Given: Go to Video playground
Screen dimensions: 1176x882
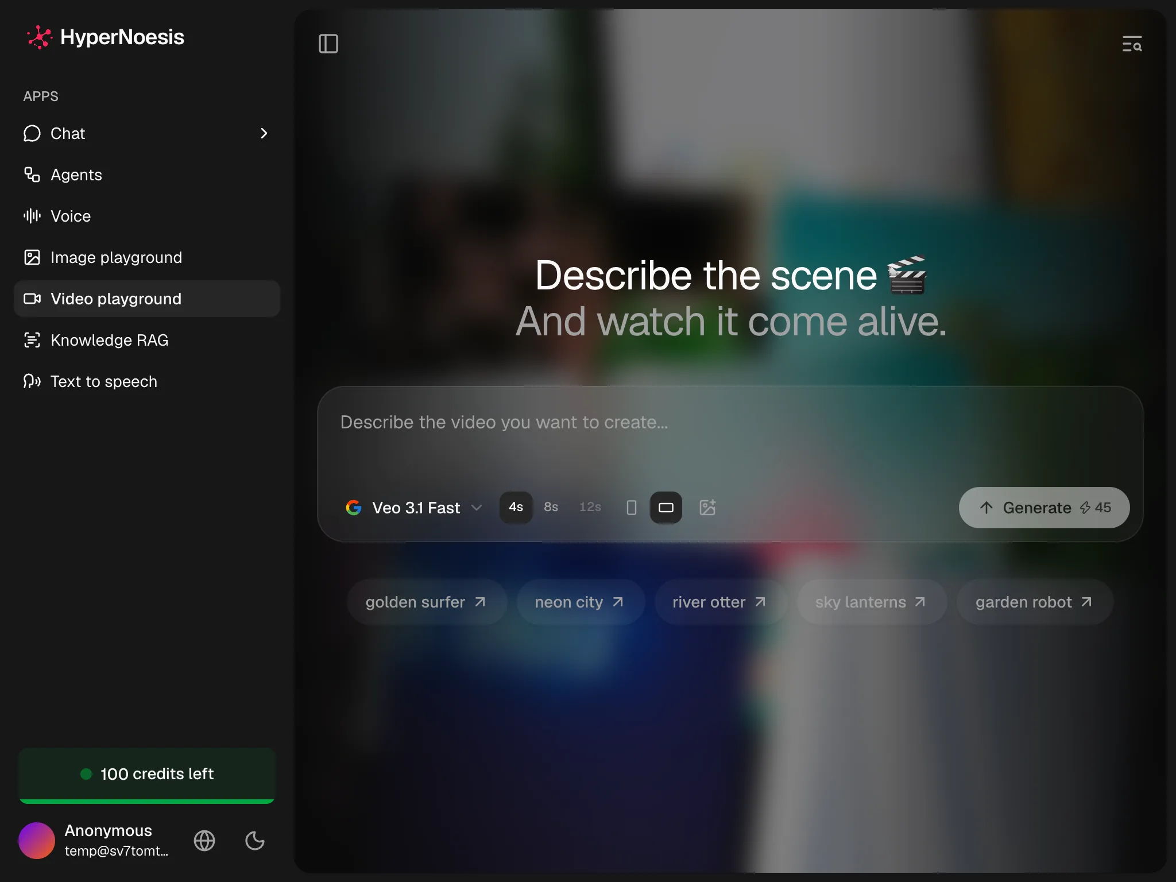Looking at the screenshot, I should pyautogui.click(x=147, y=299).
